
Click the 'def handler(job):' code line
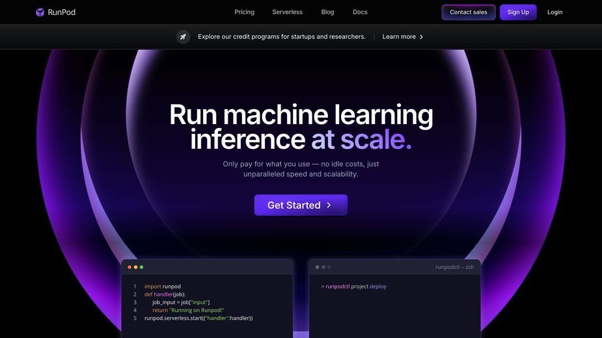tap(165, 294)
